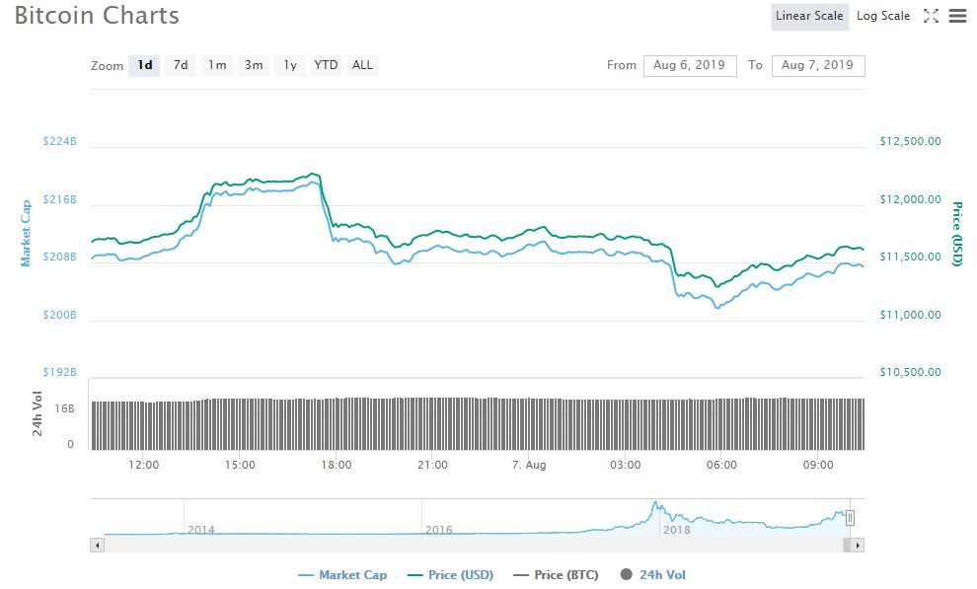Click the $192B market cap axis label
The height and width of the screenshot is (589, 977).
point(60,372)
